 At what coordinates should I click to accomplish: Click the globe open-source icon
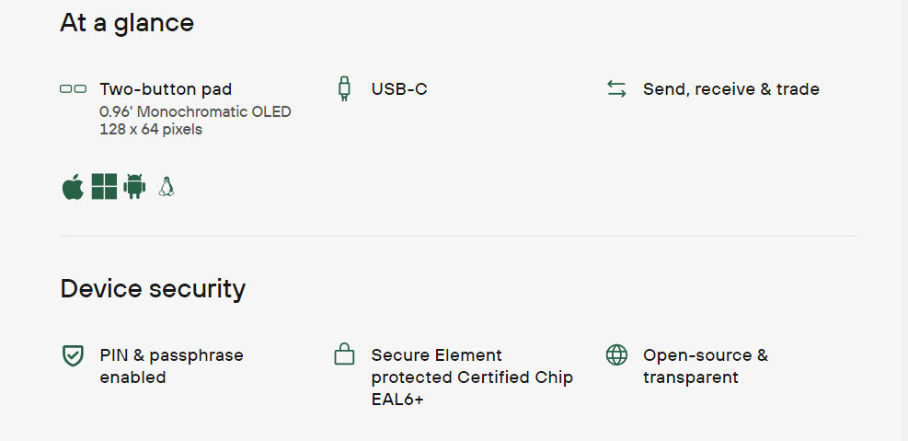(616, 354)
